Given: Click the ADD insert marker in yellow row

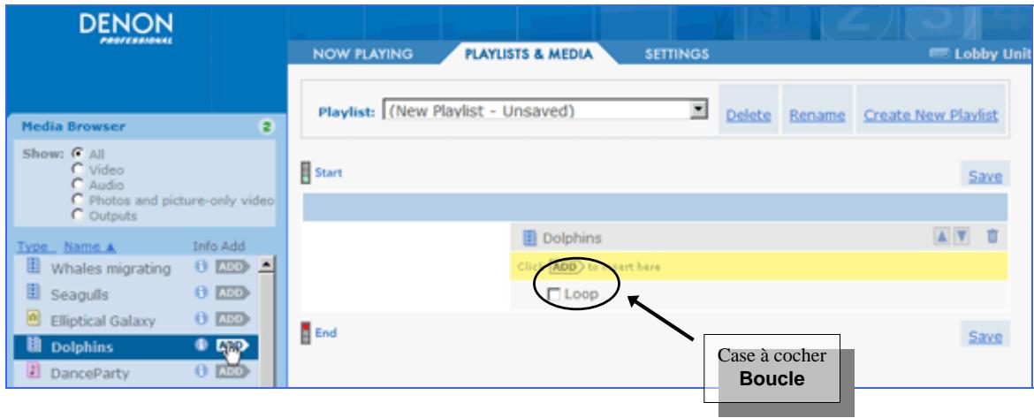Looking at the screenshot, I should point(565,266).
